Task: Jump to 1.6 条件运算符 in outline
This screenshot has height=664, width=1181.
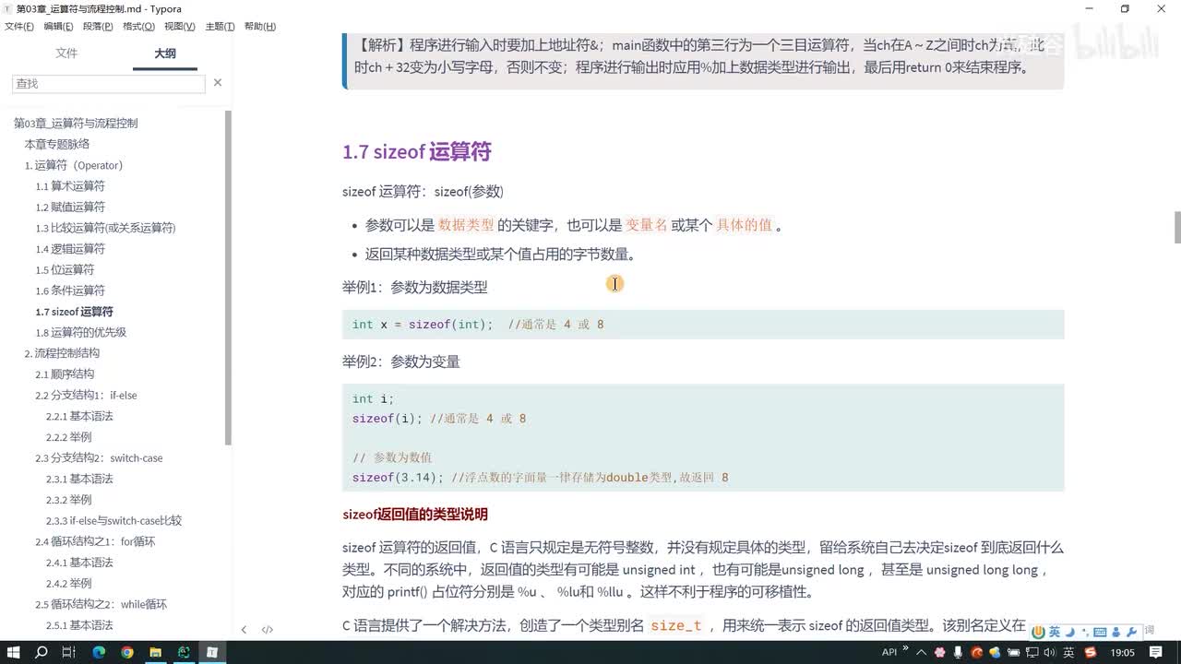Action: coord(70,290)
